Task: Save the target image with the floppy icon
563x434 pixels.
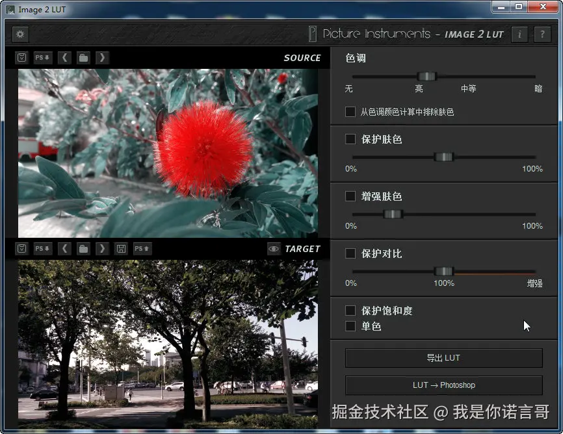Action: pos(121,248)
